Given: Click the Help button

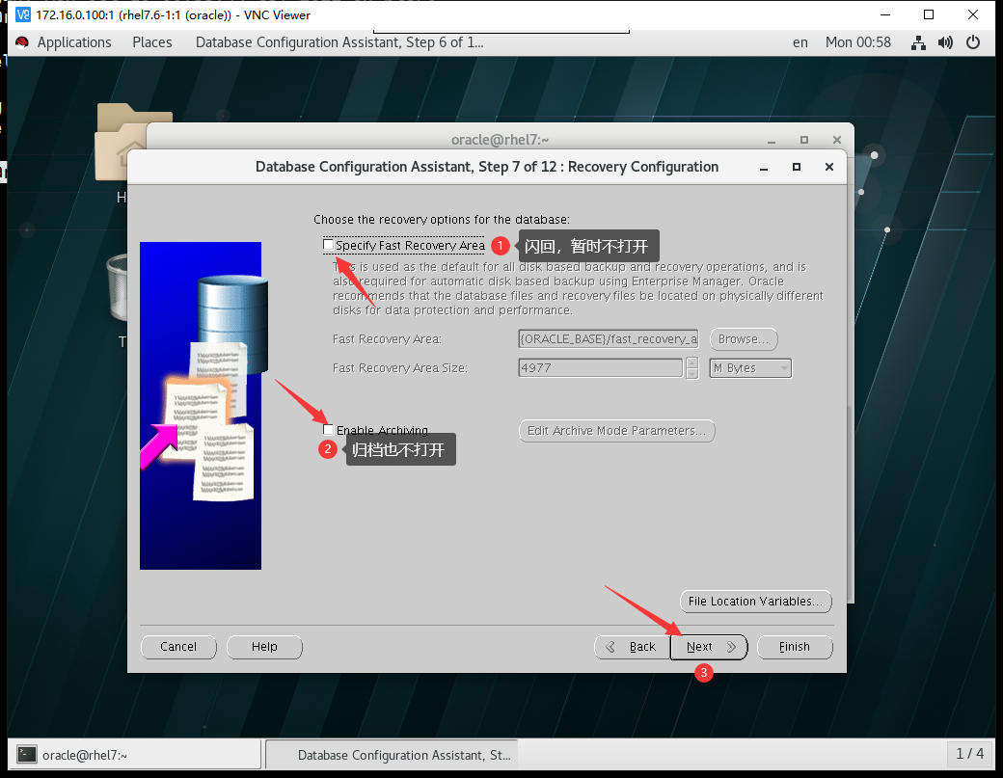Looking at the screenshot, I should (264, 646).
